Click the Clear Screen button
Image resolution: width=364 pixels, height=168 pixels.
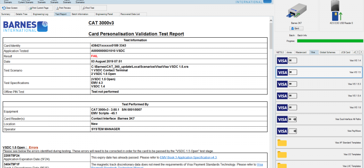pyautogui.click(x=14, y=8)
